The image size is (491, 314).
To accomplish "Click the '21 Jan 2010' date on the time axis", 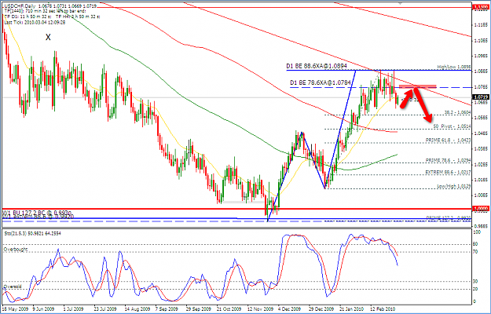I will 350,309.
